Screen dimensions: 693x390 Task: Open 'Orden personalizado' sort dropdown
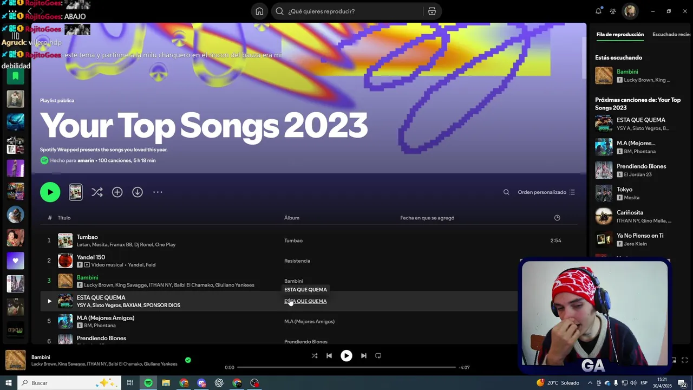546,192
